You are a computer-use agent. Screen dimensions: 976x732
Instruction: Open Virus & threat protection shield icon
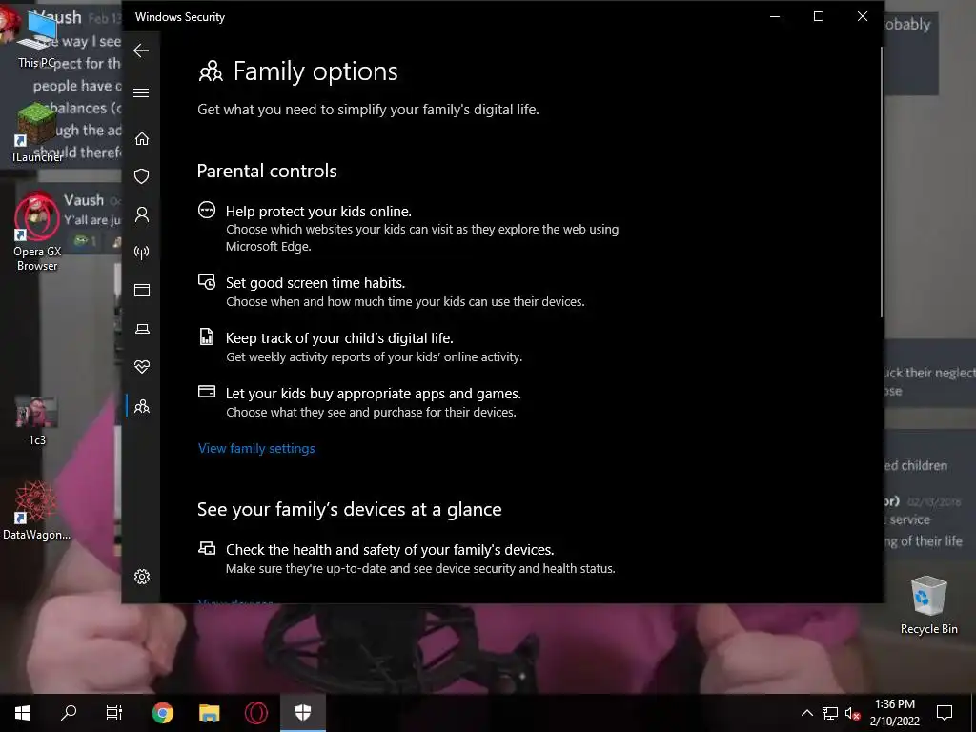coord(142,176)
